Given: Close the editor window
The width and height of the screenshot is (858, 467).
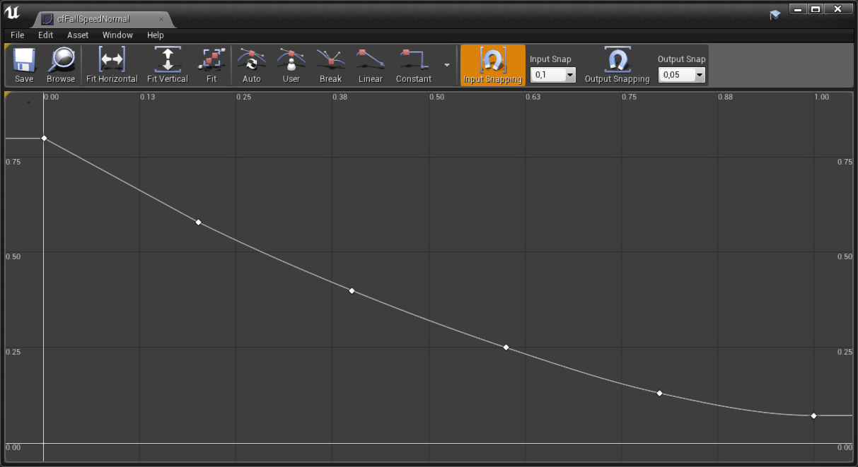Looking at the screenshot, I should tap(838, 9).
